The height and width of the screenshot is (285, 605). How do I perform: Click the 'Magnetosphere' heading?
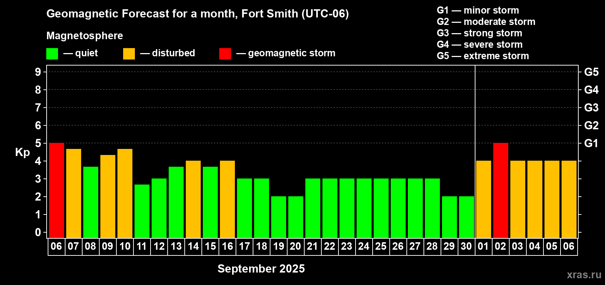tap(85, 36)
